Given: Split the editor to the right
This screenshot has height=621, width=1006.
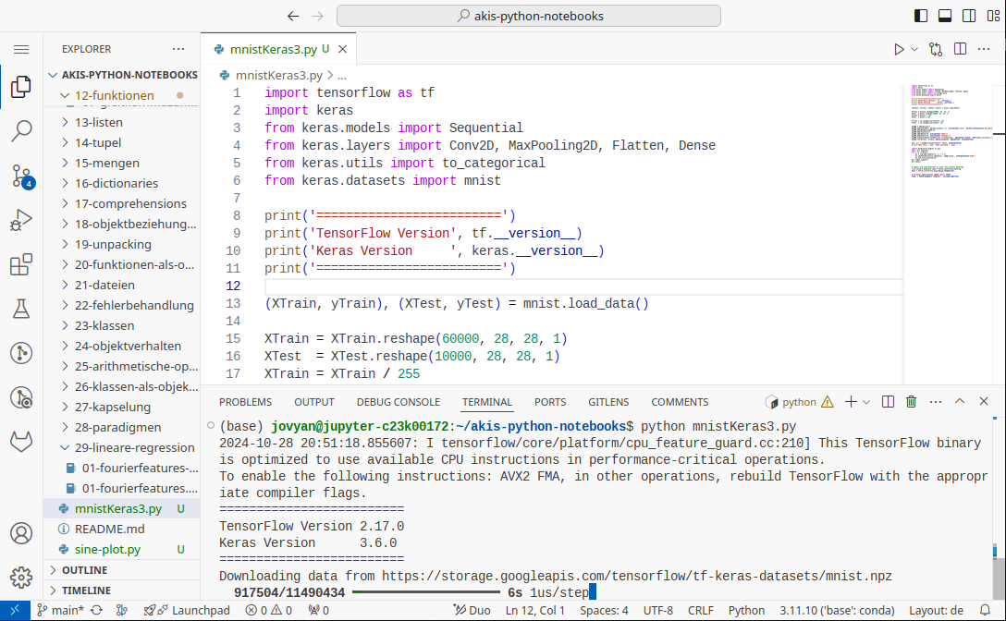Looking at the screenshot, I should (x=960, y=49).
